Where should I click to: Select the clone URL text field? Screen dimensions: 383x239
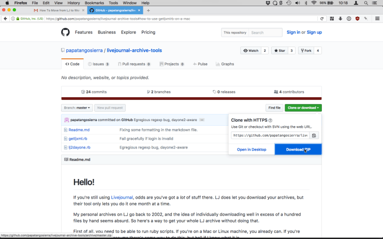[x=270, y=136]
